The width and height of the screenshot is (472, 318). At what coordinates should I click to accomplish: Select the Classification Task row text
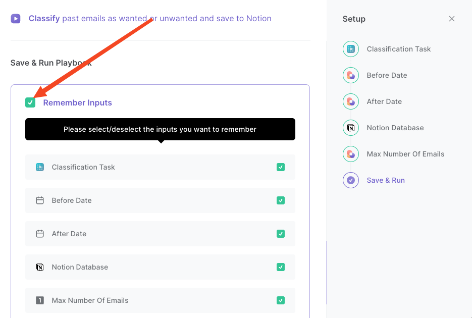pyautogui.click(x=83, y=167)
